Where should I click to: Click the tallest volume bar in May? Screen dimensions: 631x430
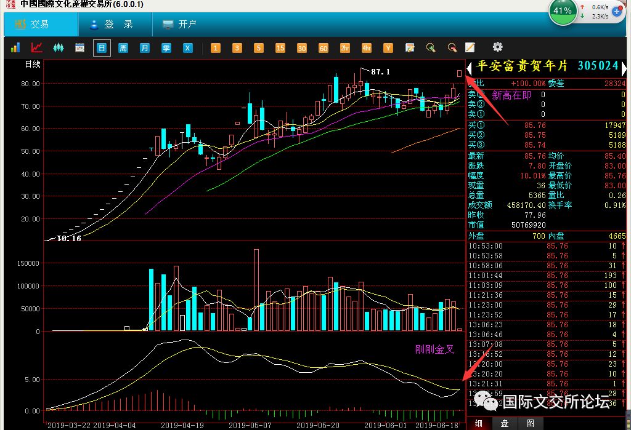tap(256, 290)
